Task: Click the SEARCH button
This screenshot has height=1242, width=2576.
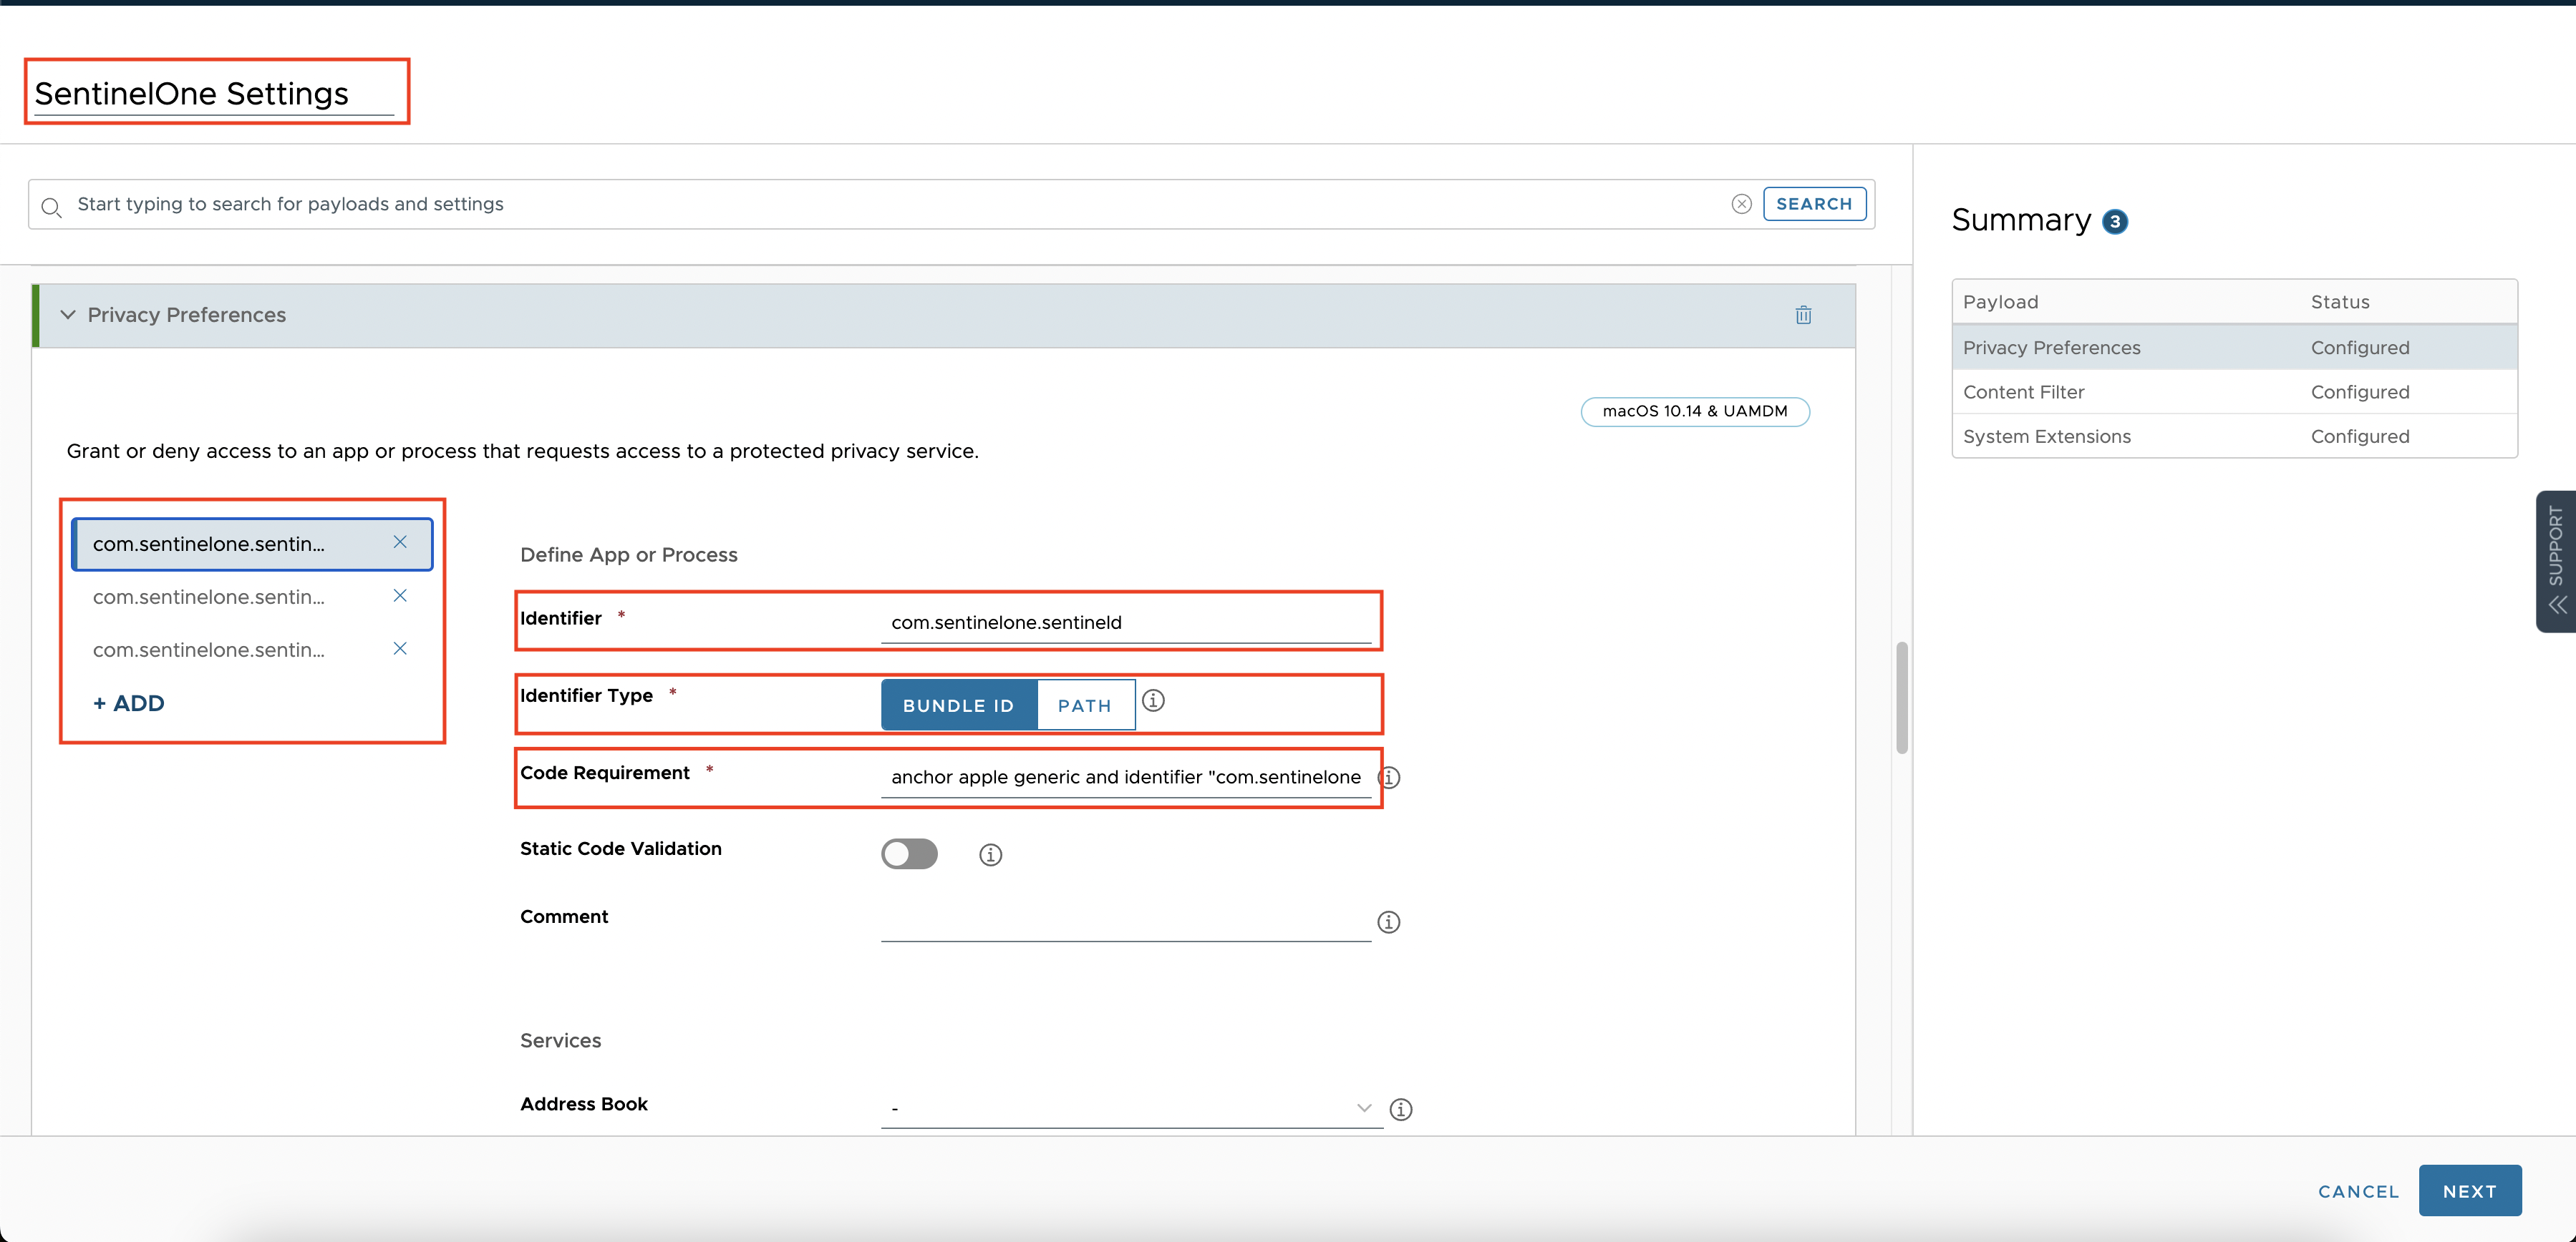Action: [x=1814, y=204]
